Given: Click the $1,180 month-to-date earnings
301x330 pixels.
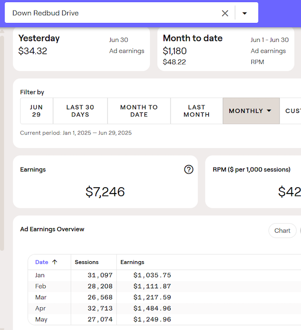Looking at the screenshot, I should pos(175,51).
